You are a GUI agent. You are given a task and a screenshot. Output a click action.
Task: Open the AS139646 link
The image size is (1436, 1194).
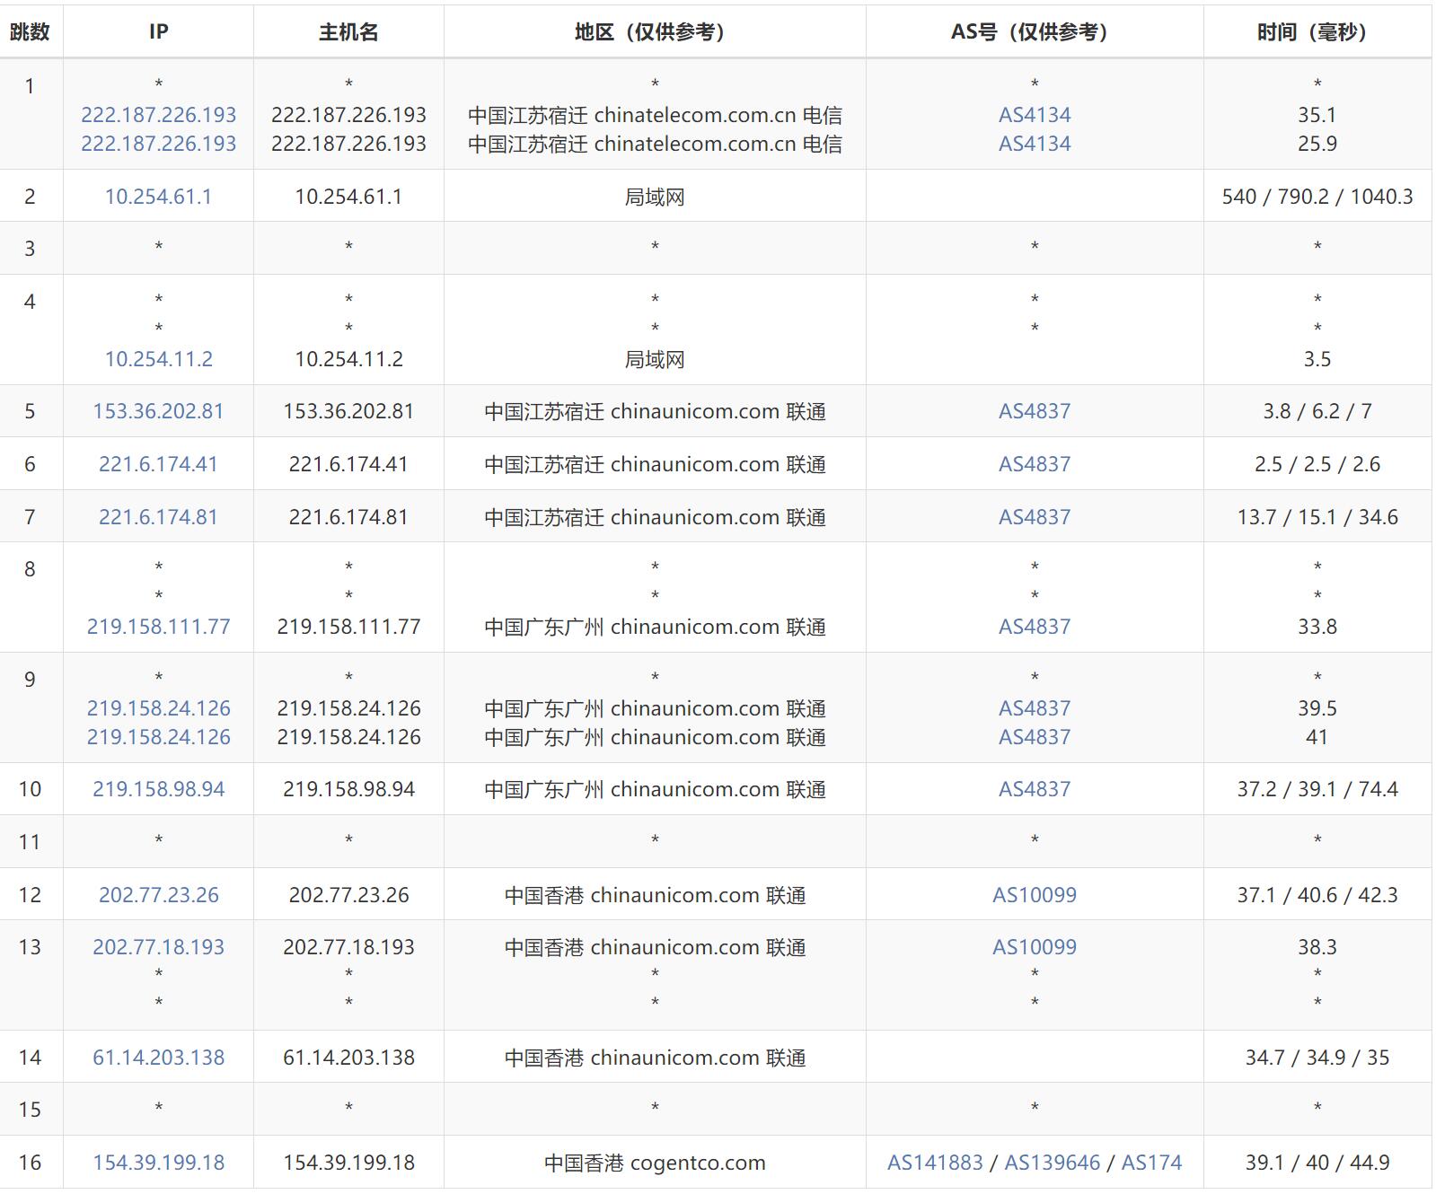[x=1052, y=1163]
